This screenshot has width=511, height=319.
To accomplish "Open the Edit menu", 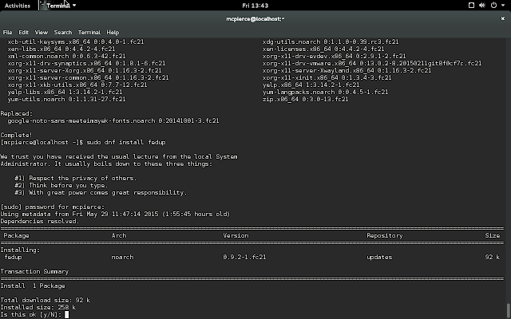I will (23, 32).
